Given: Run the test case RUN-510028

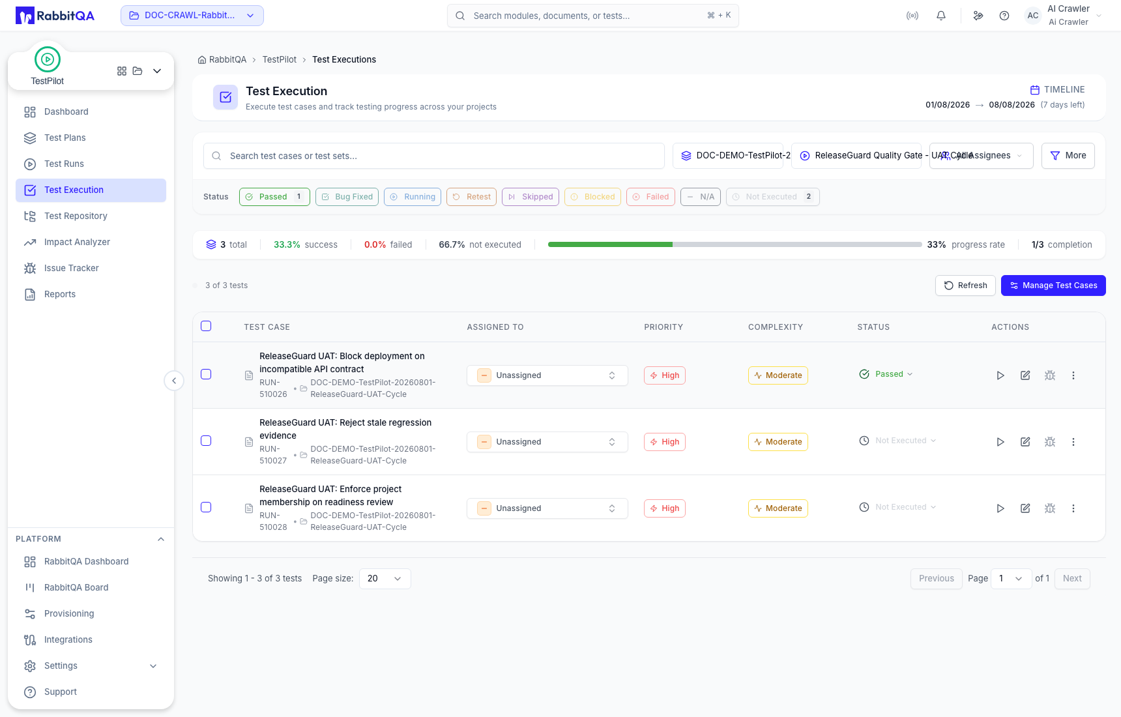Looking at the screenshot, I should click(1000, 508).
